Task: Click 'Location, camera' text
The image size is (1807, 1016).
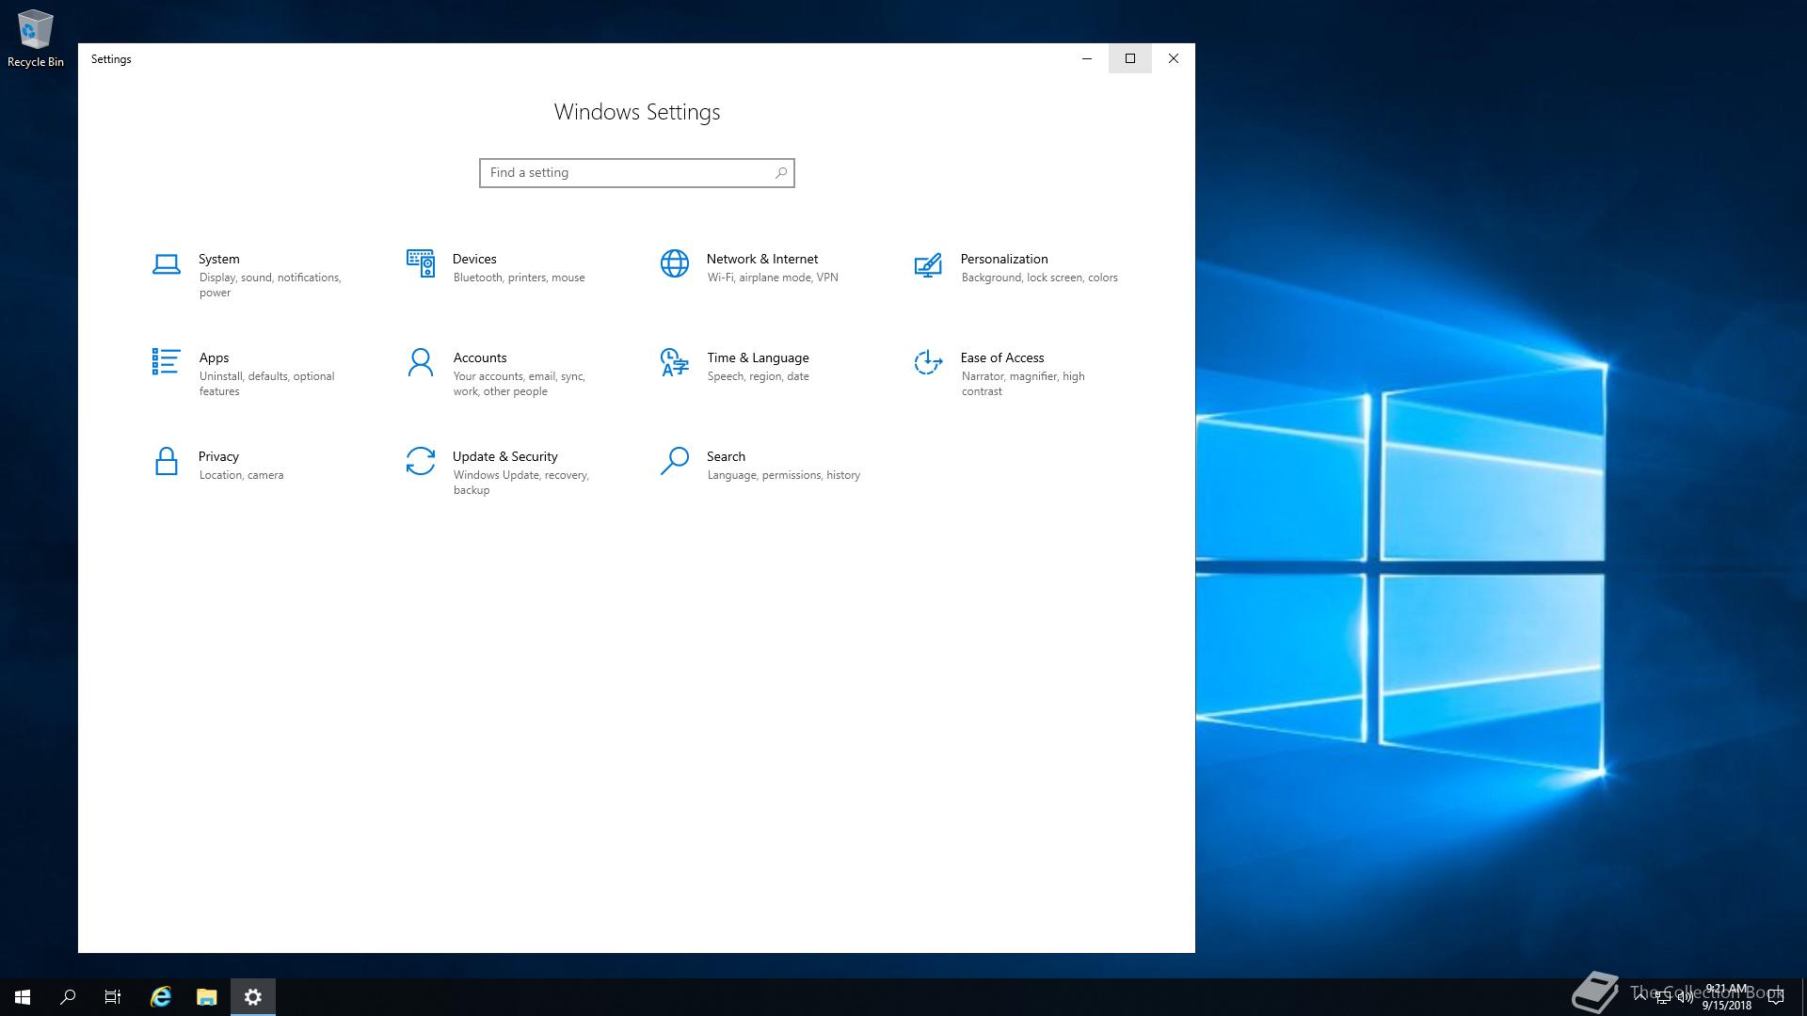Action: pyautogui.click(x=241, y=475)
